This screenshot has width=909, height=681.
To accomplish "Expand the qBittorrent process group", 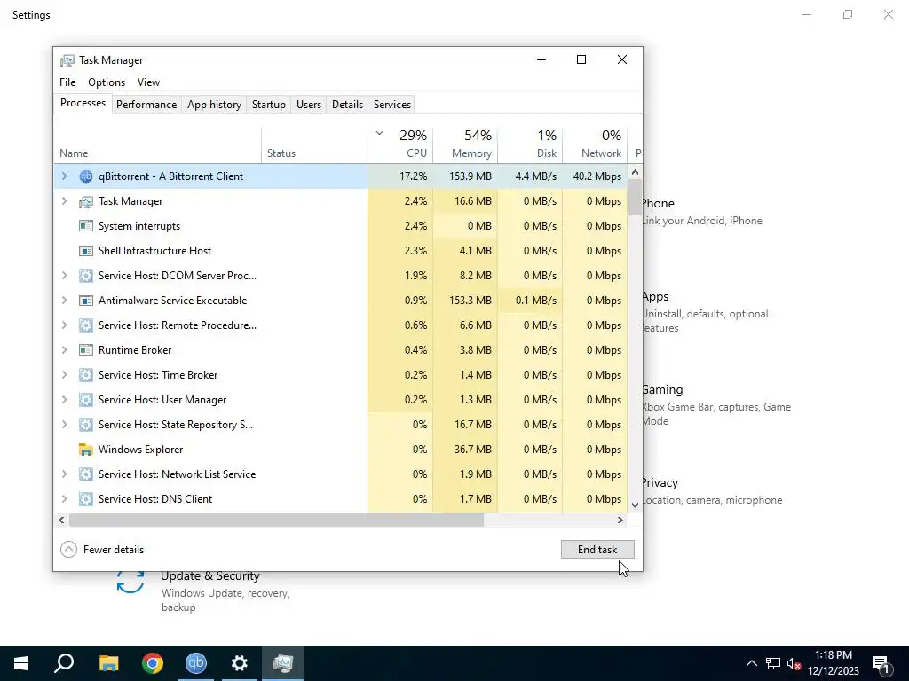I will (x=64, y=176).
